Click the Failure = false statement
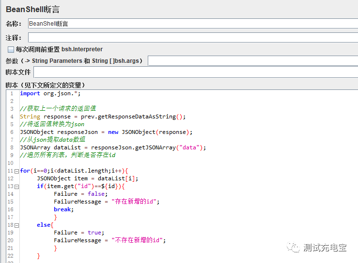This screenshot has width=358, height=263. click(x=80, y=194)
